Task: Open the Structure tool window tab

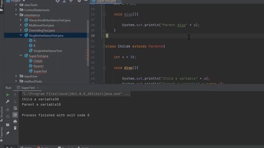Action: click(x=2, y=114)
